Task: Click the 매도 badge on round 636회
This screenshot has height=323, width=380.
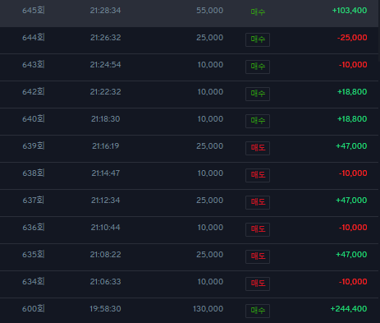Action: (258, 229)
